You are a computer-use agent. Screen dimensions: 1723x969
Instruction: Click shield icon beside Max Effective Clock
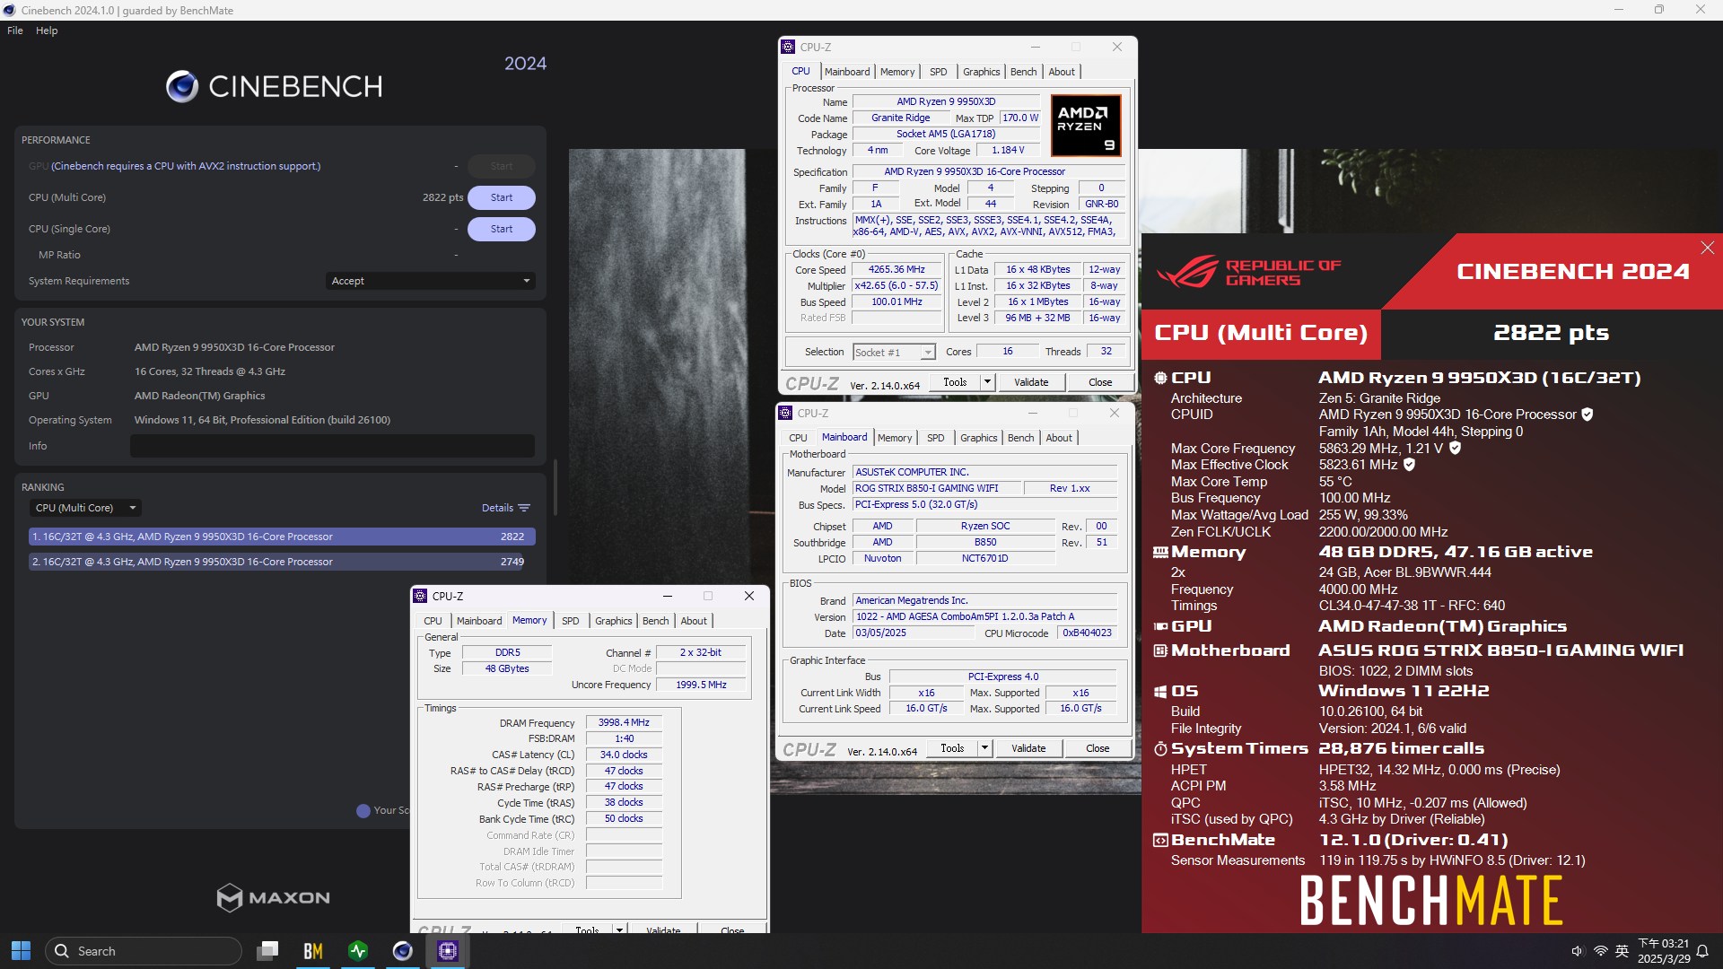1409,465
